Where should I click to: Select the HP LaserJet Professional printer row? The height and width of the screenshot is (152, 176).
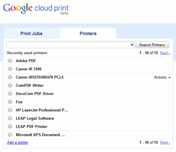pyautogui.click(x=88, y=110)
